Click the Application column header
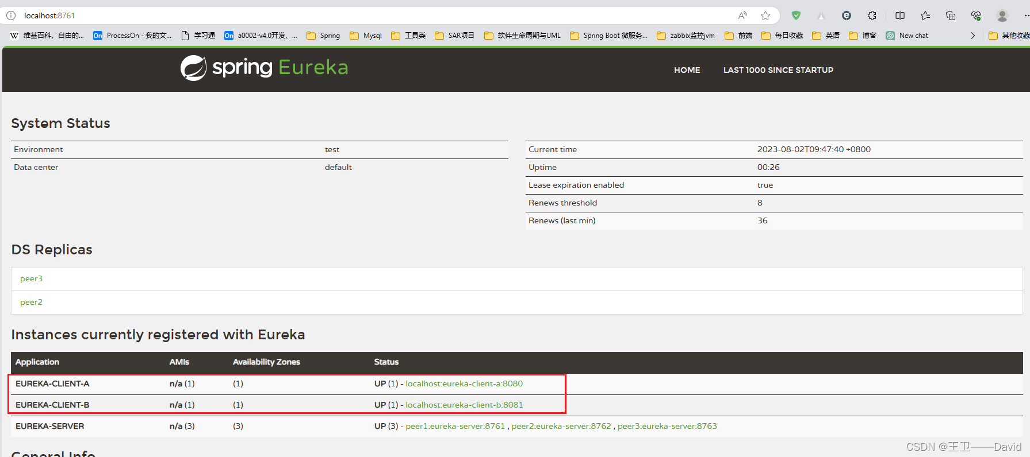1030x457 pixels. pyautogui.click(x=37, y=362)
